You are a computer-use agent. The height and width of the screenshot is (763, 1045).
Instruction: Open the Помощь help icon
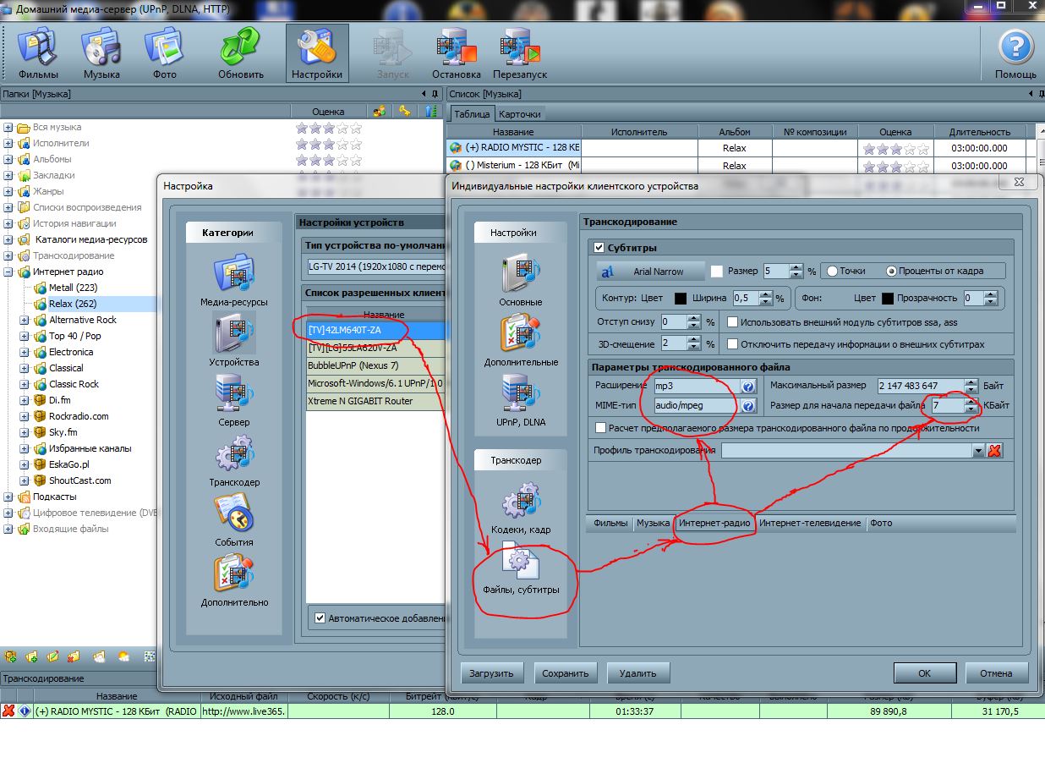[x=1015, y=52]
